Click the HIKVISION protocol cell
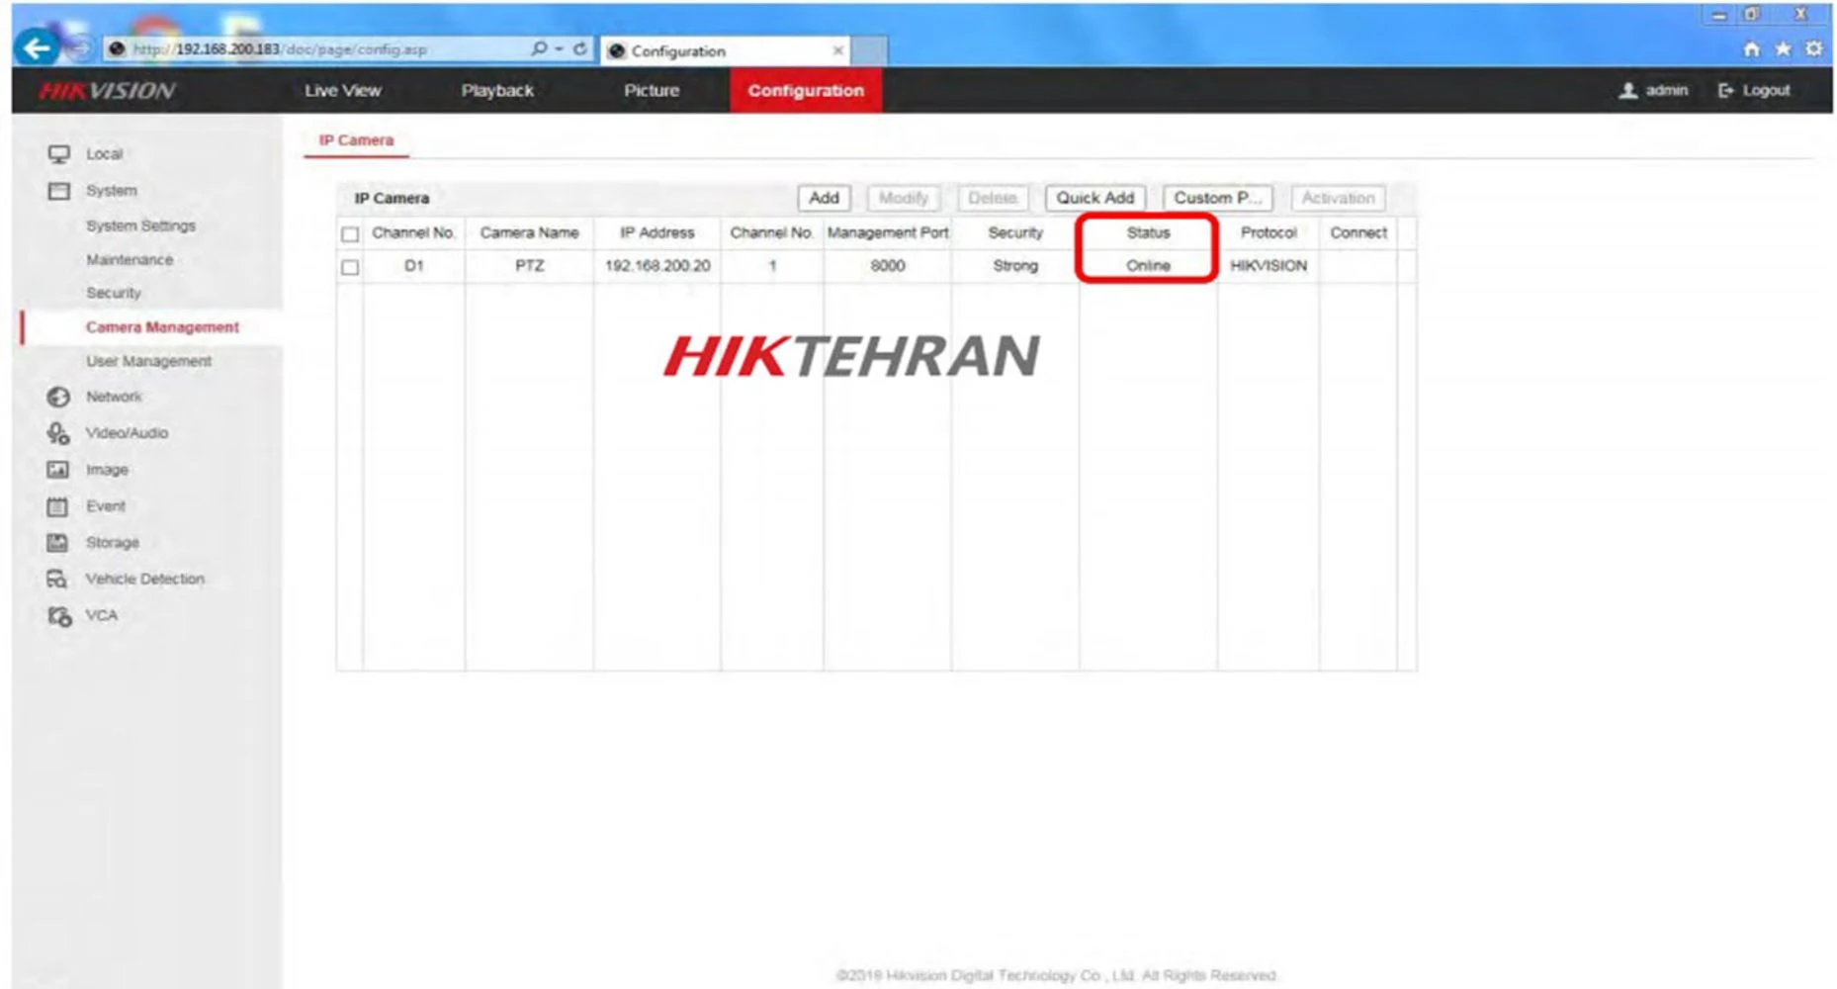 click(x=1268, y=266)
